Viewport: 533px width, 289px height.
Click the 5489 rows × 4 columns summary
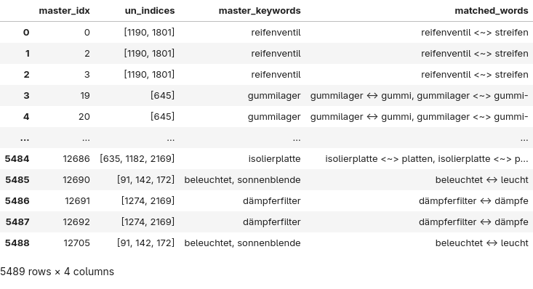click(x=57, y=272)
